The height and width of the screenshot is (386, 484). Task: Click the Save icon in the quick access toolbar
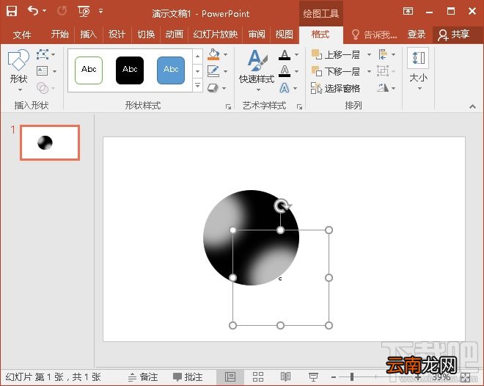(x=12, y=12)
